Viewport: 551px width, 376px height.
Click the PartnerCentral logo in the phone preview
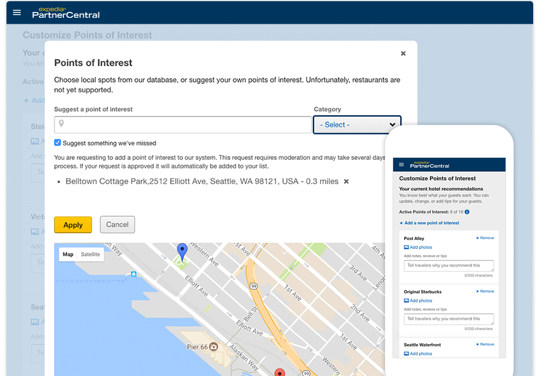pyautogui.click(x=429, y=165)
